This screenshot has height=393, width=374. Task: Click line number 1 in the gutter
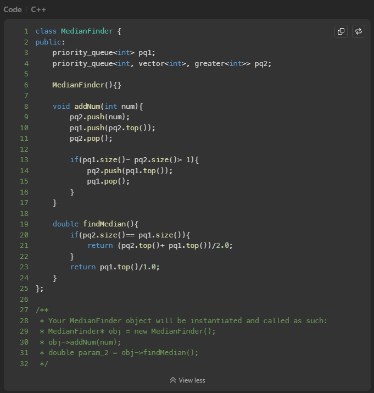point(26,31)
